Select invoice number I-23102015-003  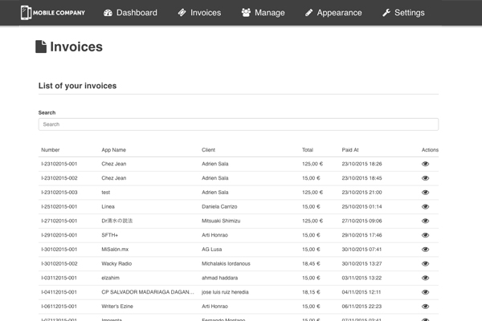click(59, 193)
